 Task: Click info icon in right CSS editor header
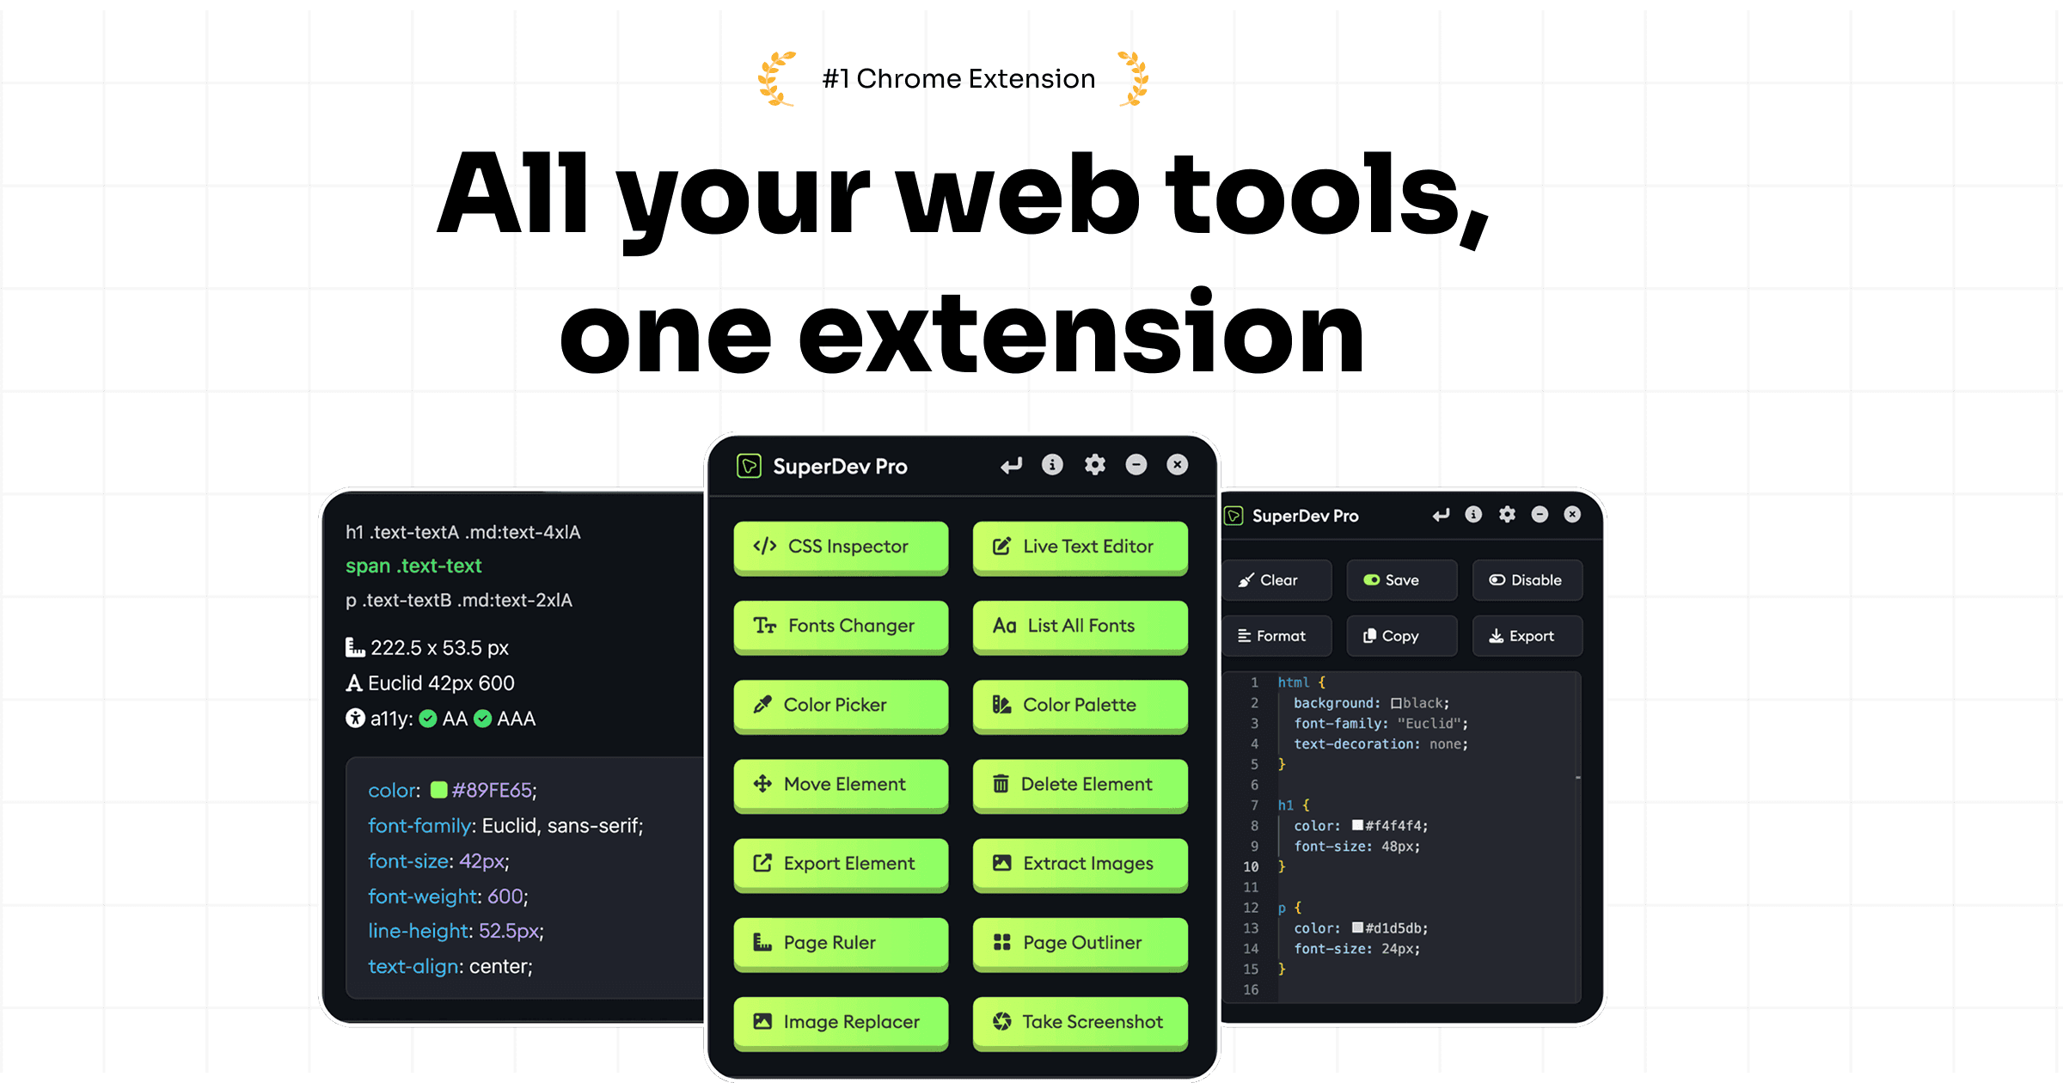coord(1473,514)
